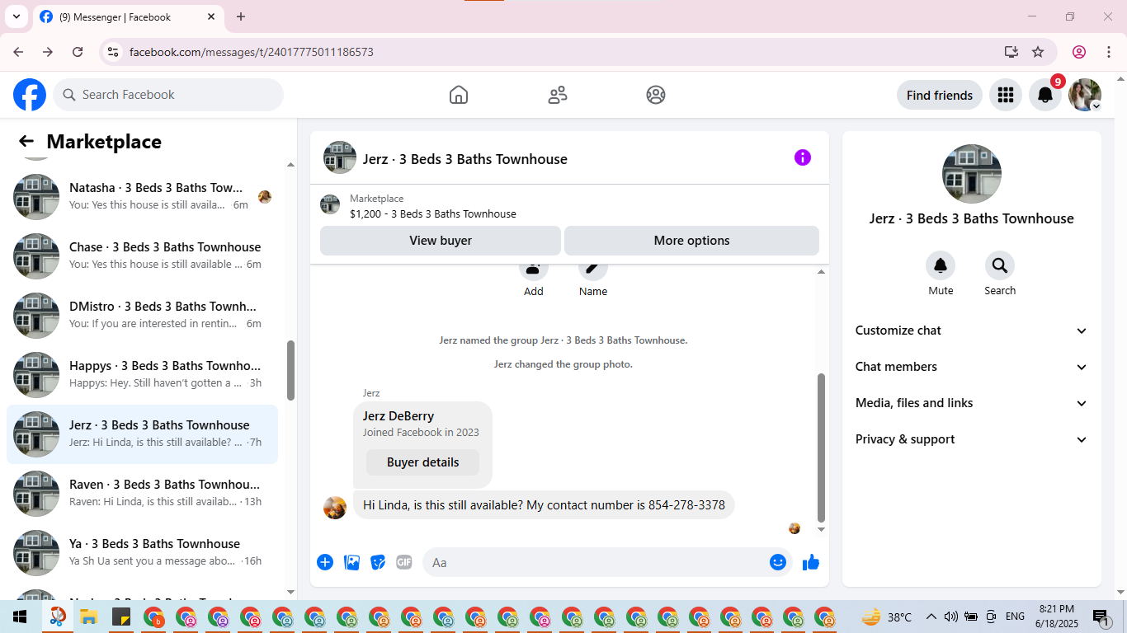The width and height of the screenshot is (1127, 633).
Task: Go back with the Marketplace back arrow
Action: tap(26, 142)
